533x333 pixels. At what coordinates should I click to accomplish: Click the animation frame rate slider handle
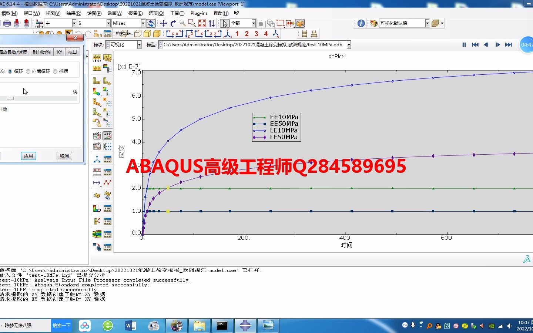(10, 98)
